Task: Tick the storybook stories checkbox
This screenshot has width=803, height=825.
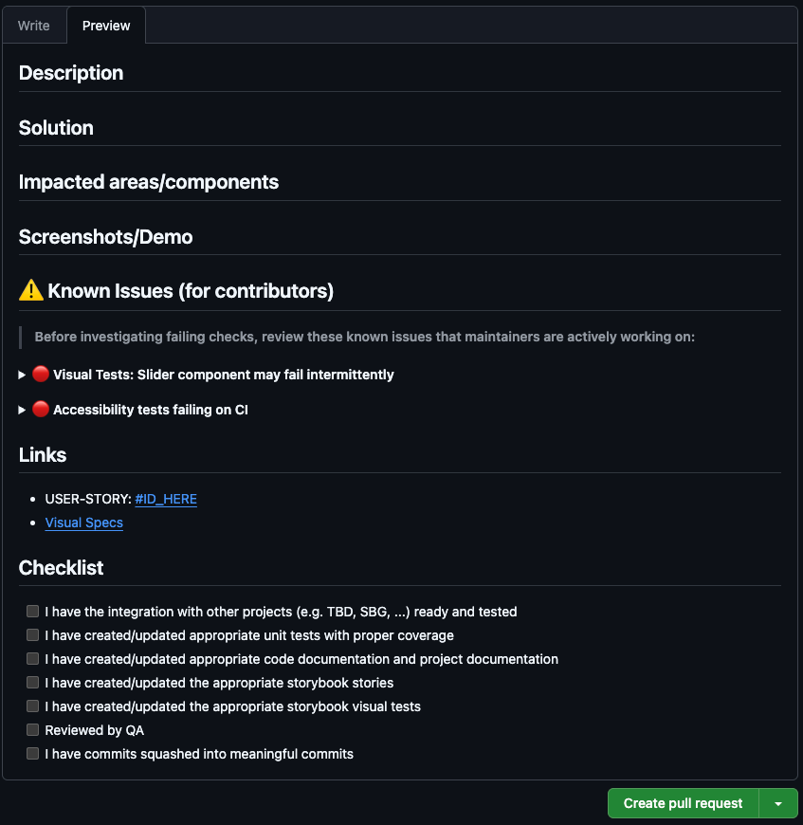Action: (32, 683)
